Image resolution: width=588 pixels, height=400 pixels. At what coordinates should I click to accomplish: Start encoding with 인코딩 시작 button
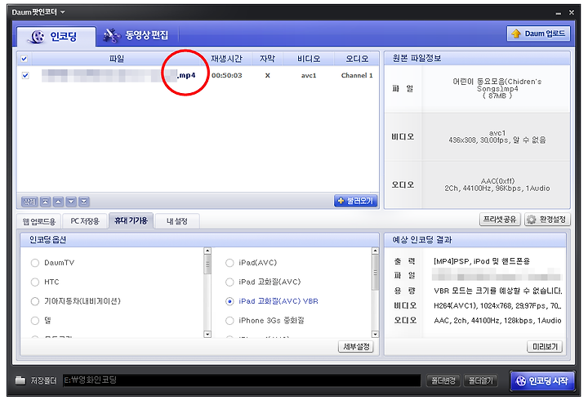[x=542, y=381]
